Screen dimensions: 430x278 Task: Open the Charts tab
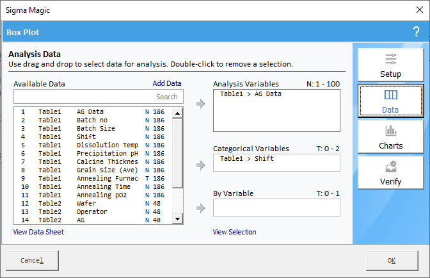click(390, 137)
